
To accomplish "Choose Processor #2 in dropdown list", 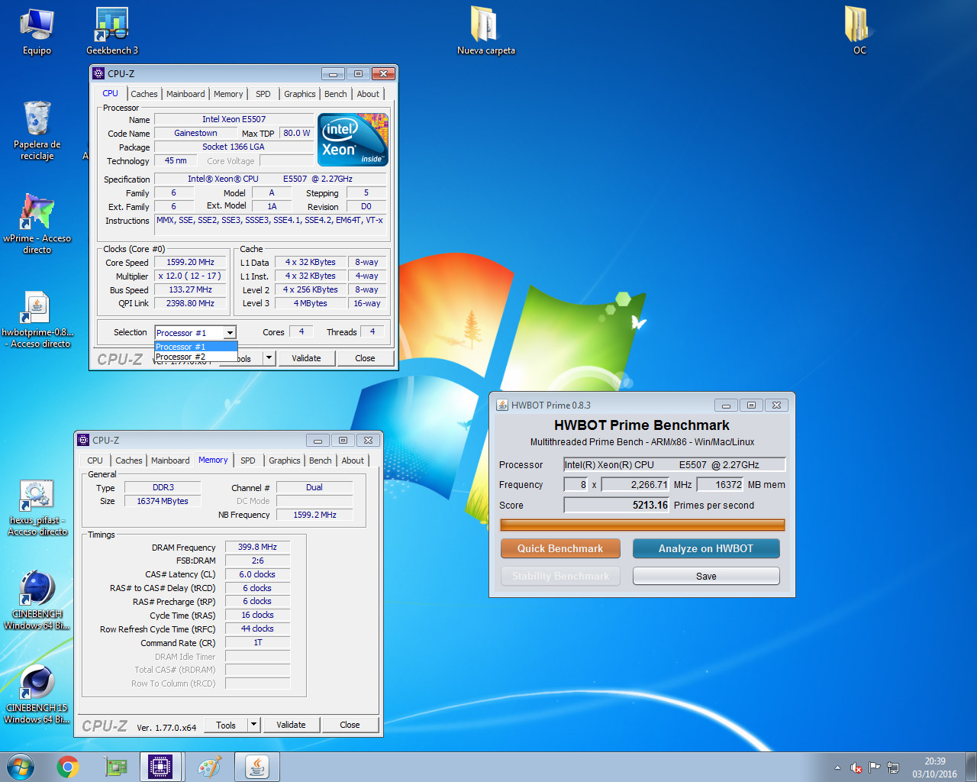I will pyautogui.click(x=196, y=357).
